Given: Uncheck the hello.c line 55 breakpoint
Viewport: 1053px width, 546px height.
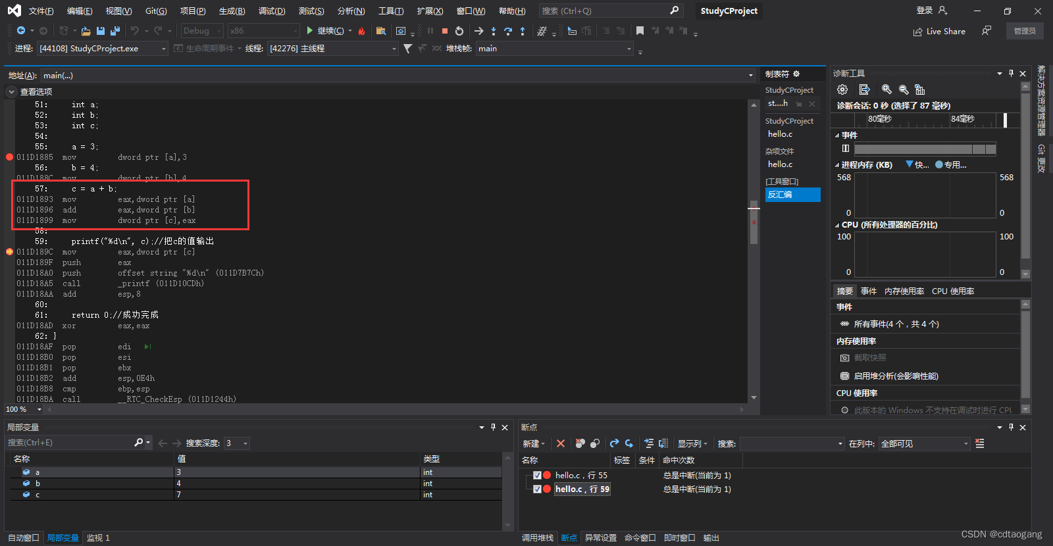Looking at the screenshot, I should 537,475.
